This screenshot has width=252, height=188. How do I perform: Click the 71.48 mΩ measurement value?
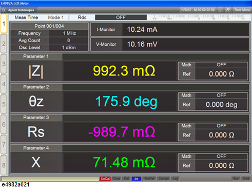tap(124, 162)
